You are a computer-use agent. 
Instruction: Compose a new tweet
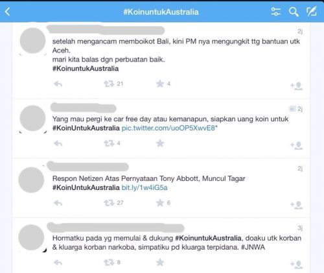312,11
